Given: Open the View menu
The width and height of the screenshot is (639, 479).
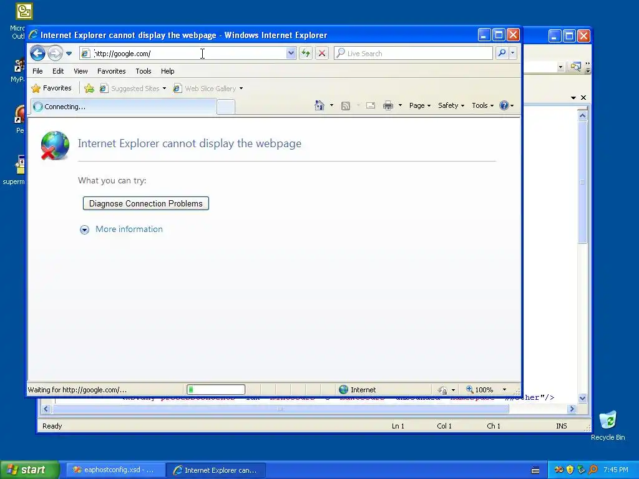Looking at the screenshot, I should [80, 71].
